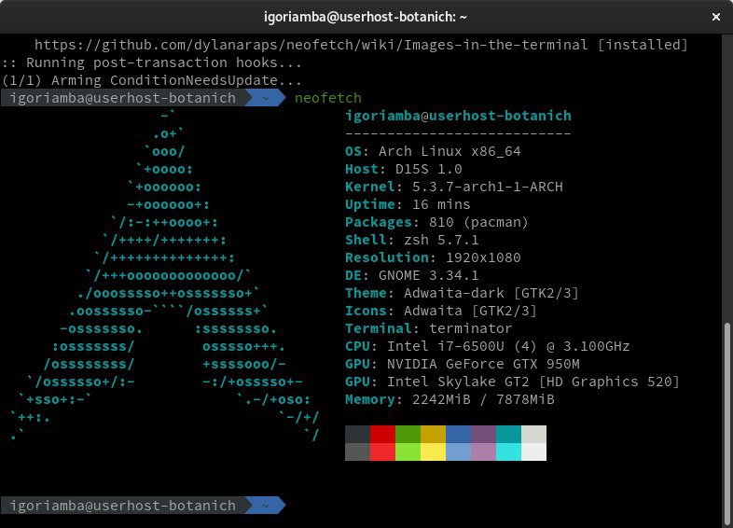Click the bright yellow color block
Image resolution: width=733 pixels, height=528 pixels.
434,452
